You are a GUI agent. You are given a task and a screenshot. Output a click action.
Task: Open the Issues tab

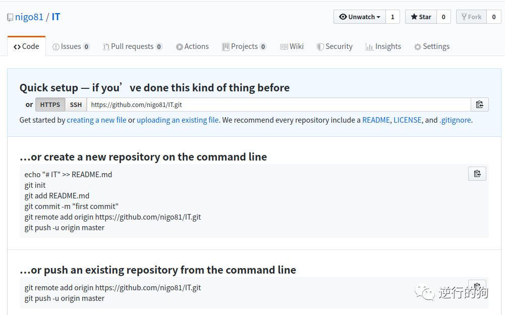(x=71, y=46)
